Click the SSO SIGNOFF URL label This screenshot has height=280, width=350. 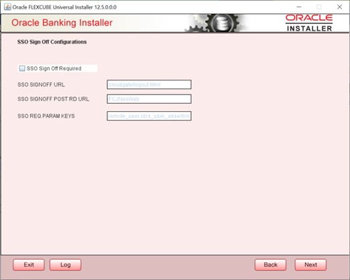(x=41, y=84)
